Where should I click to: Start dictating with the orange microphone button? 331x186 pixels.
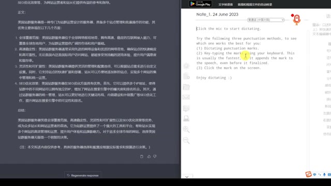coord(296,20)
